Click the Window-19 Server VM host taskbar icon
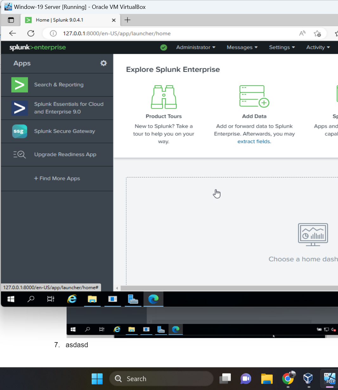Image resolution: width=338 pixels, height=390 pixels. [330, 379]
